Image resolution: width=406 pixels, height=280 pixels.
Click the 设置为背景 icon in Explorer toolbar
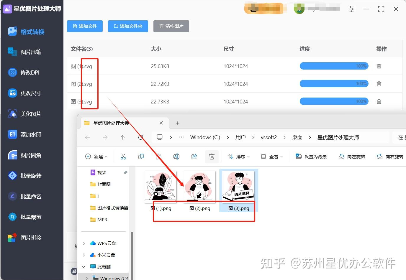pos(311,157)
